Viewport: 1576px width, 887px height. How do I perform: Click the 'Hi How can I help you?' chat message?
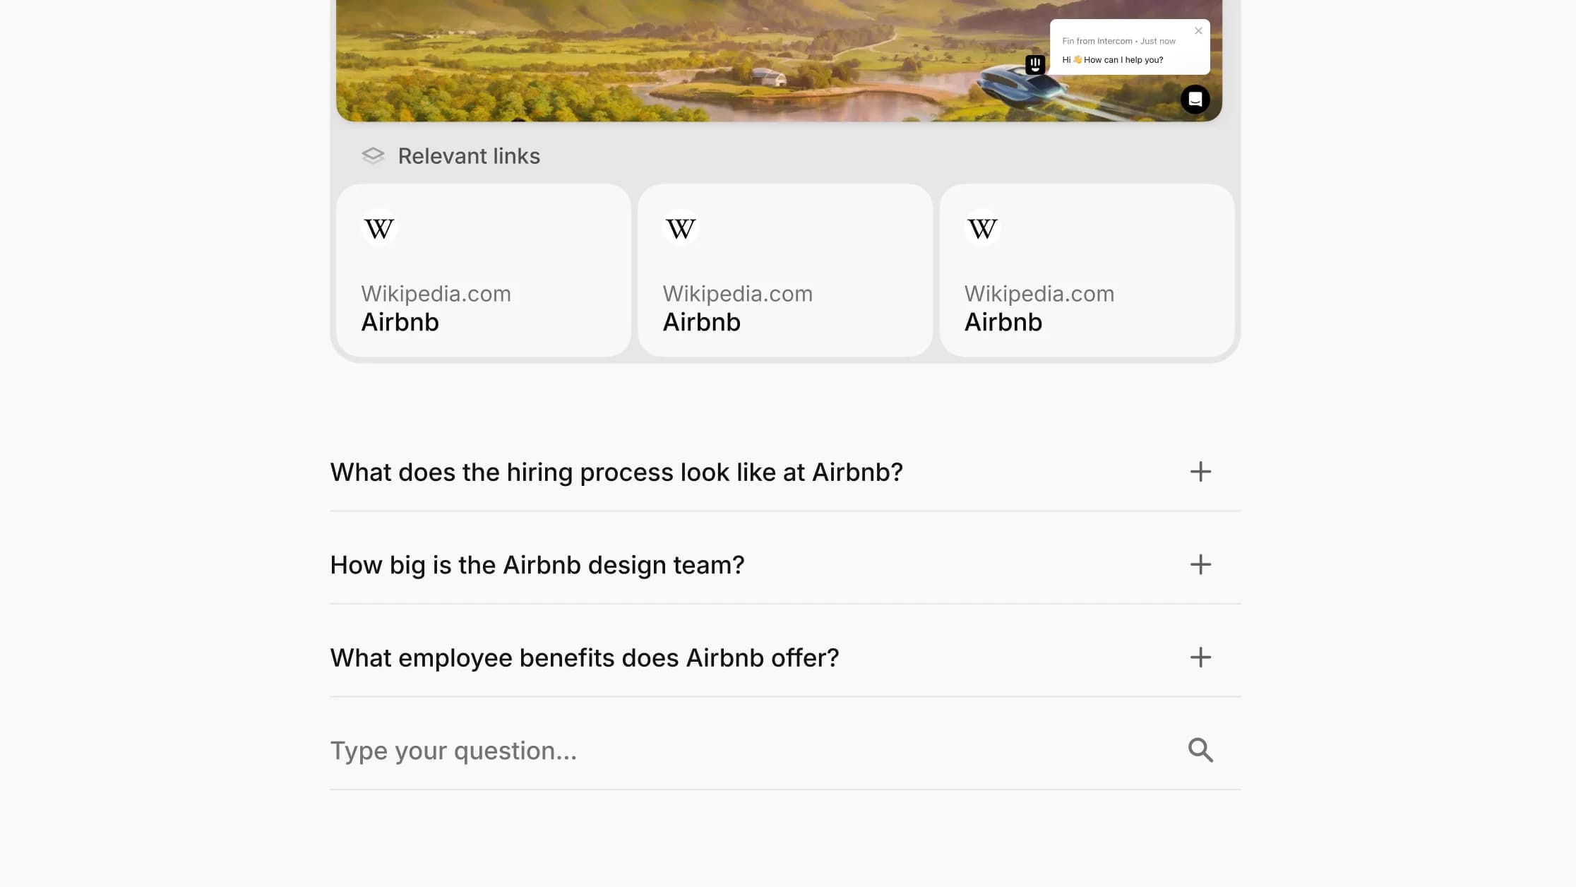click(1113, 60)
